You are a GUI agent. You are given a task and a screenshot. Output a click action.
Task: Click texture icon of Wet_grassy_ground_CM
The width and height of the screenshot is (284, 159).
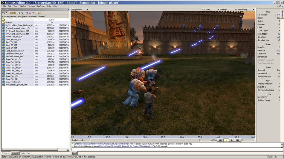click(3, 85)
